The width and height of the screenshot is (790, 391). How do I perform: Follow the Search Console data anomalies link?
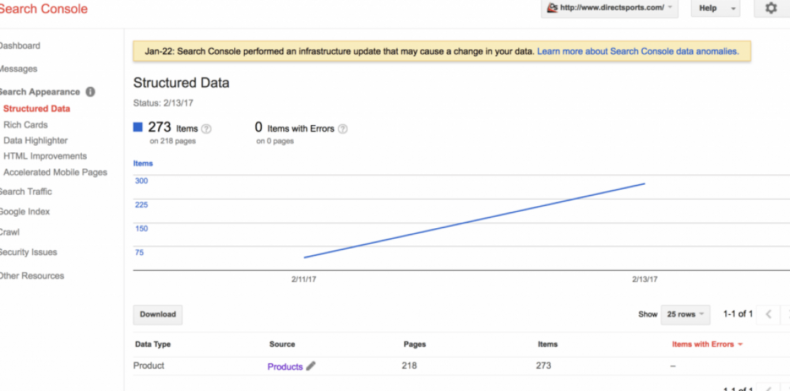coord(638,51)
